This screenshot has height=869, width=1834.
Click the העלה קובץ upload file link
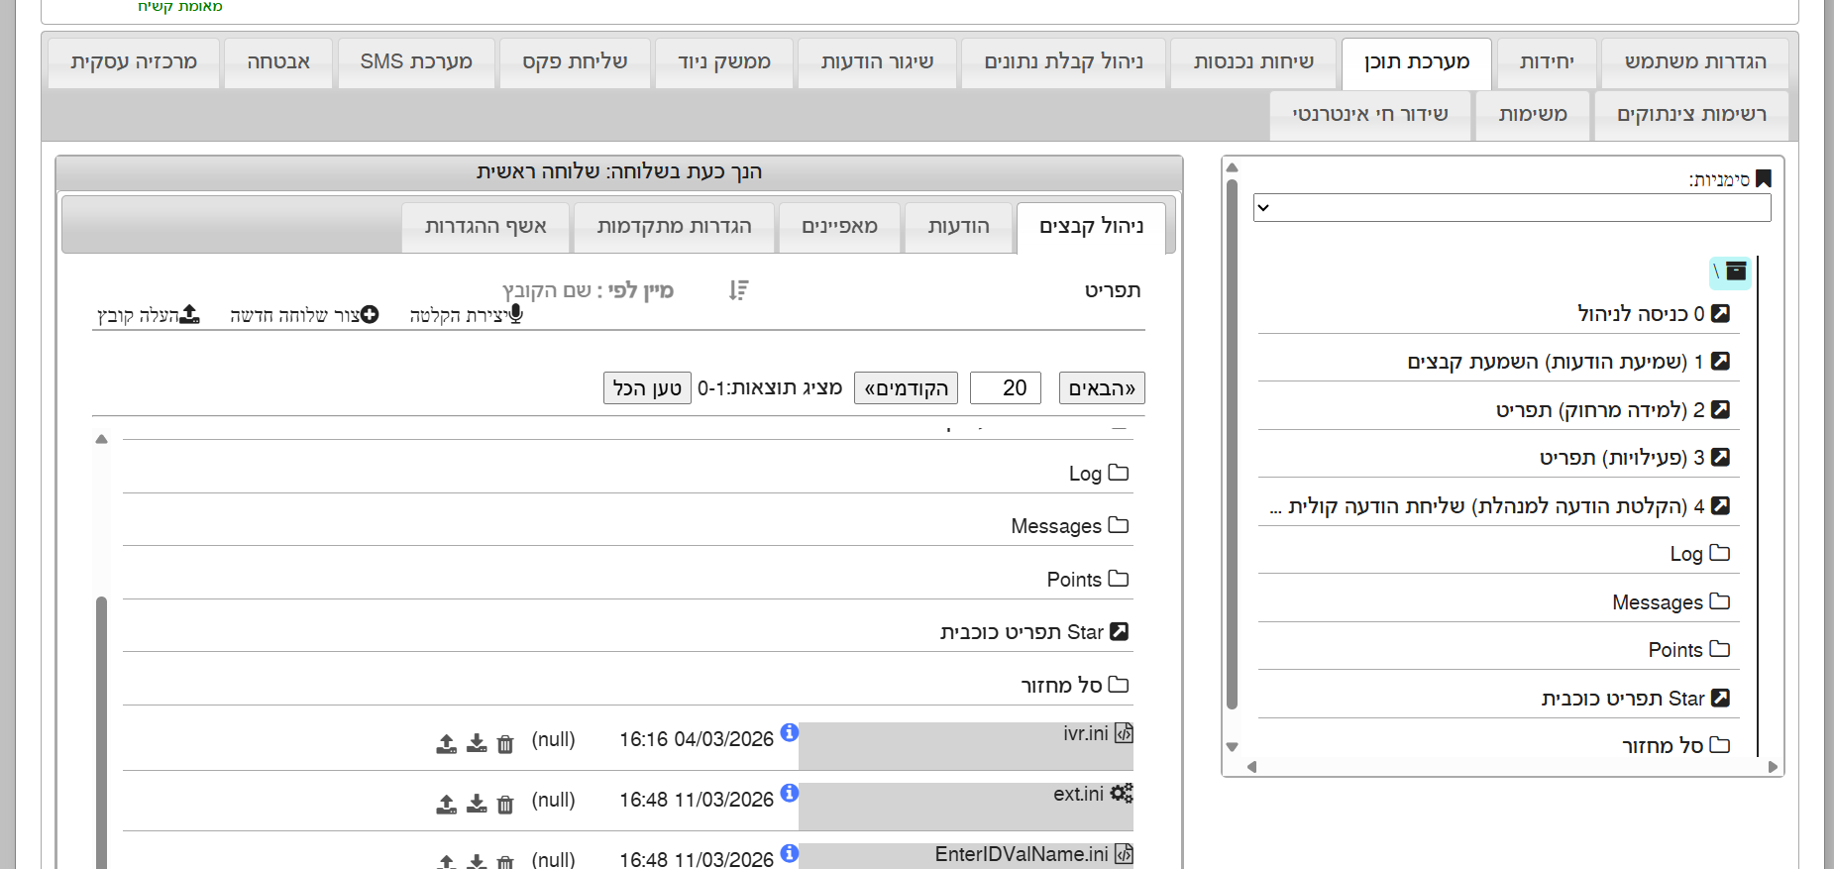point(149,315)
